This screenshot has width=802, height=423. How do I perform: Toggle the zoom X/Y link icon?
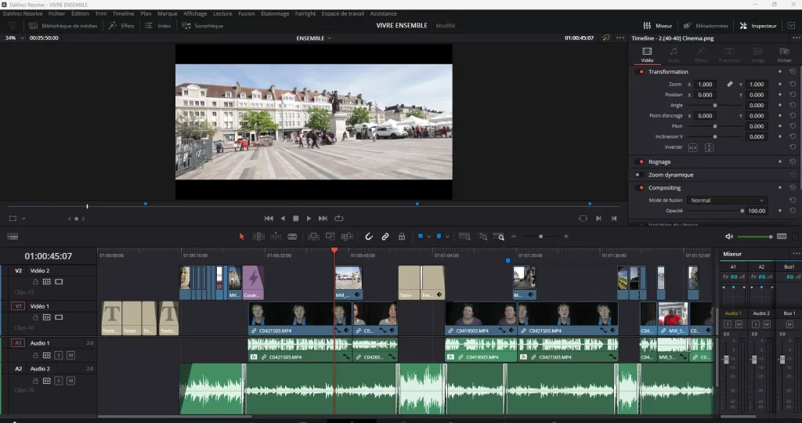pyautogui.click(x=730, y=84)
